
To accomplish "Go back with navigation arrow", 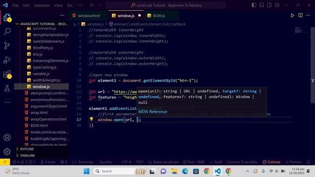I will 92,5.
